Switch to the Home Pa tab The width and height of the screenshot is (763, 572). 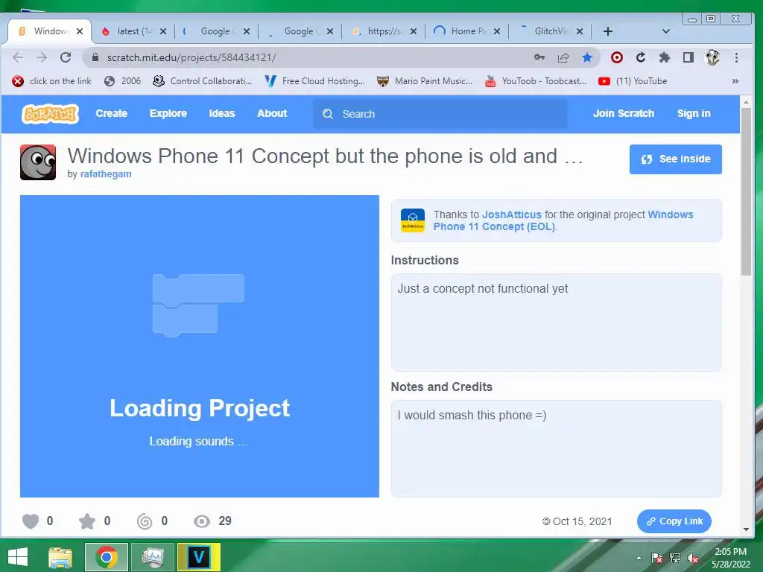[x=466, y=31]
